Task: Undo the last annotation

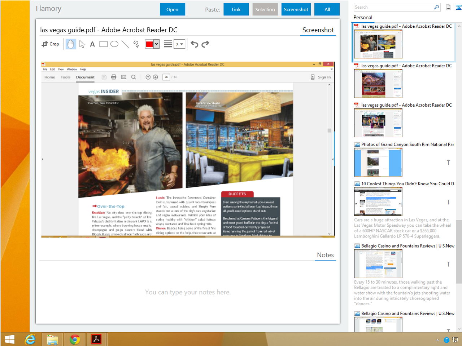Action: (x=195, y=44)
